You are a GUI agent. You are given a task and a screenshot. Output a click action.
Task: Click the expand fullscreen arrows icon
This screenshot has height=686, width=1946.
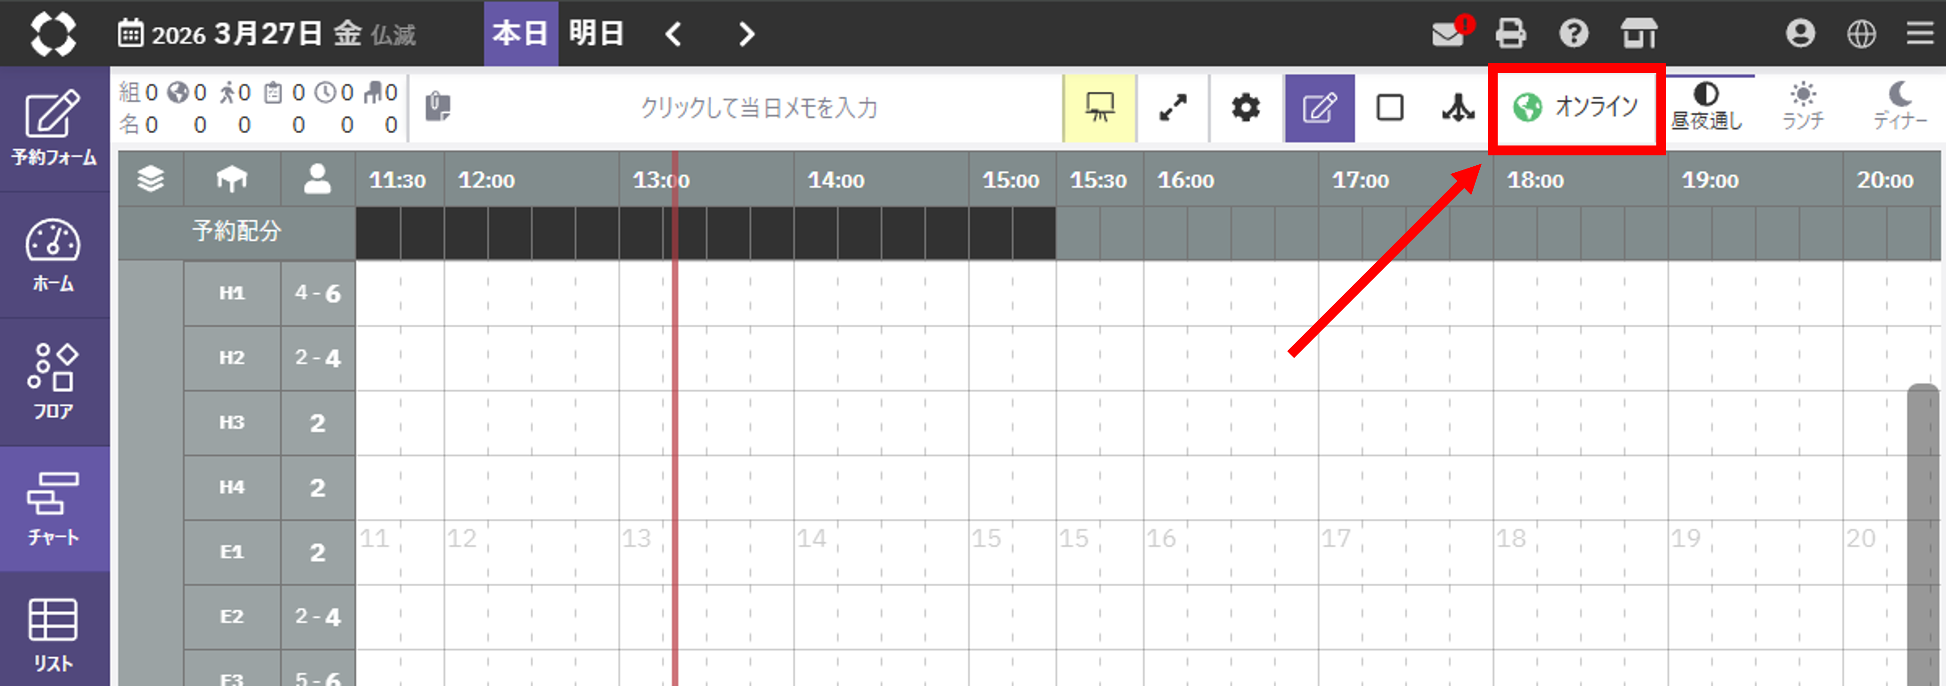click(x=1172, y=108)
